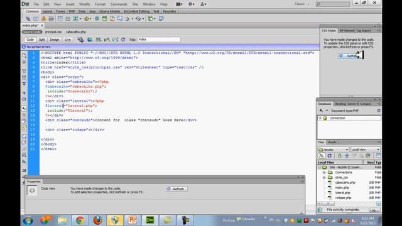Select lateral.php in Local Files
402x226 pixels.
click(342, 193)
